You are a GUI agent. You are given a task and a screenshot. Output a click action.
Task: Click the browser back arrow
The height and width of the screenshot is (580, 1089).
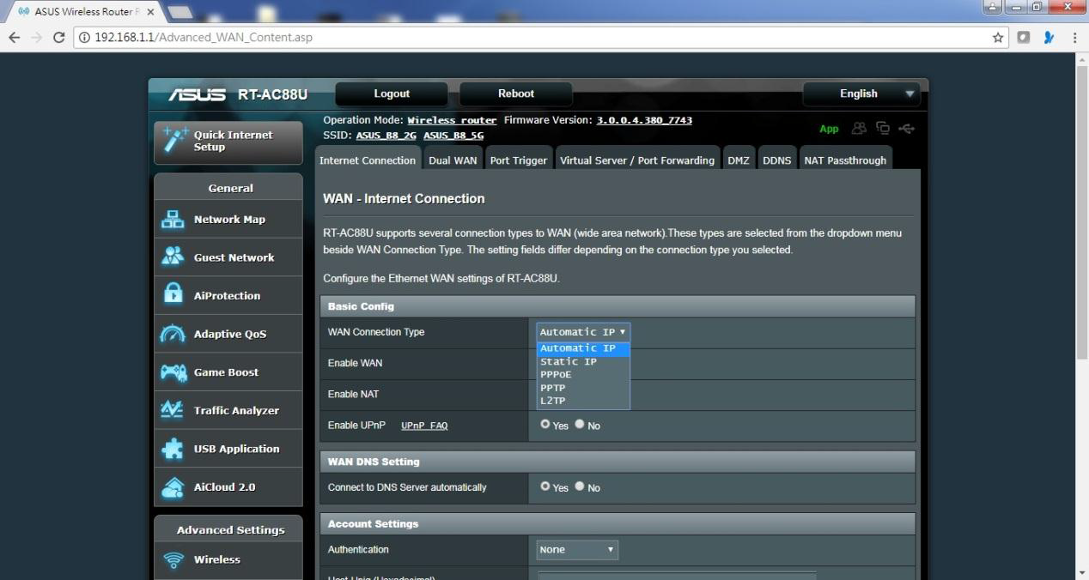click(x=15, y=38)
